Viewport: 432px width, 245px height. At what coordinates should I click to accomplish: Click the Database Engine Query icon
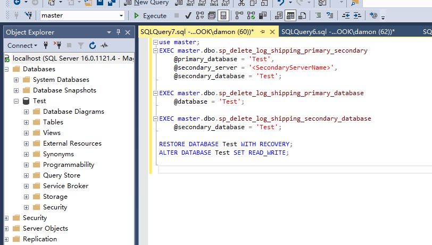point(179,3)
